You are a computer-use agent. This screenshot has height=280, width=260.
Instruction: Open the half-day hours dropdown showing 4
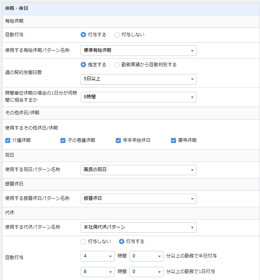tap(97, 256)
